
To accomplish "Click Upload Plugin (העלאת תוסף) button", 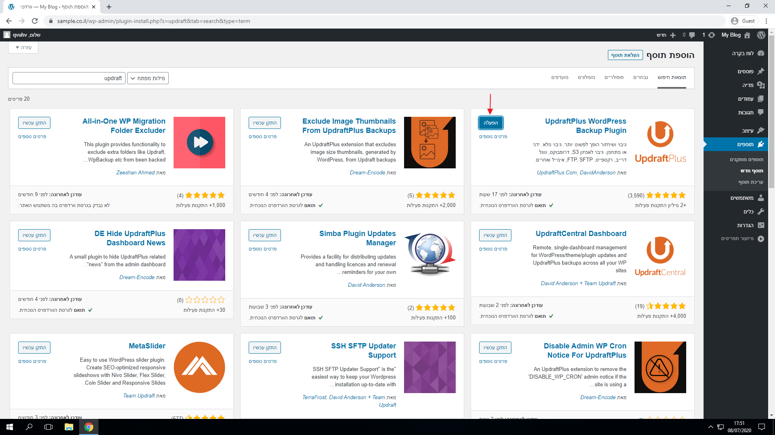I will coord(625,55).
